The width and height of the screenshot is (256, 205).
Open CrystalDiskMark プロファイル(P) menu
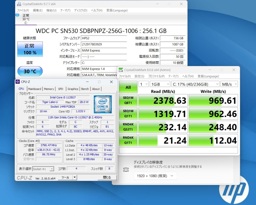[x=156, y=76]
